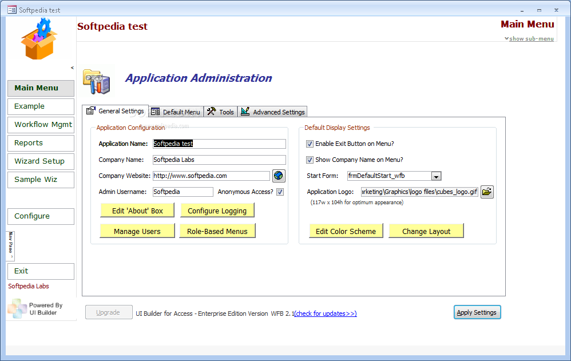The image size is (571, 361).
Task: Open Reports from the sidebar
Action: (41, 143)
